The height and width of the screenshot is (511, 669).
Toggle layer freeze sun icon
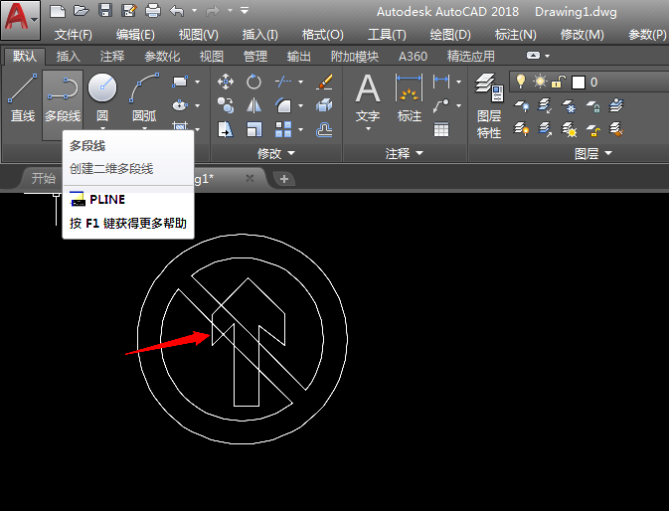tap(540, 82)
